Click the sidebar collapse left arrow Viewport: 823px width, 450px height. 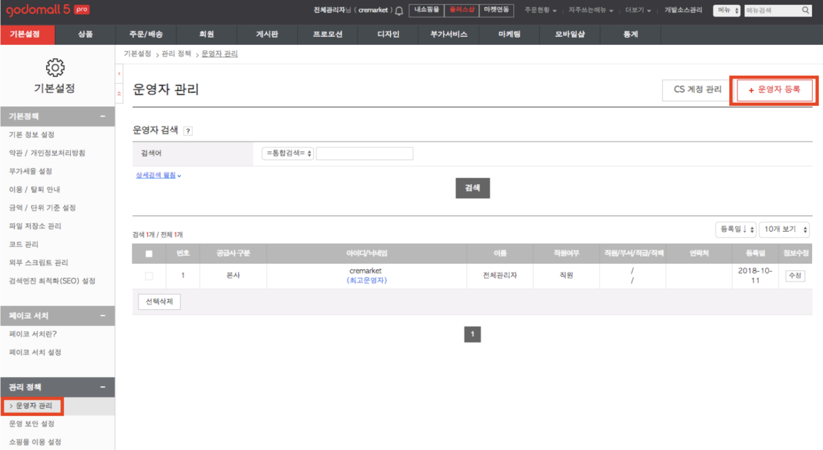click(x=119, y=74)
